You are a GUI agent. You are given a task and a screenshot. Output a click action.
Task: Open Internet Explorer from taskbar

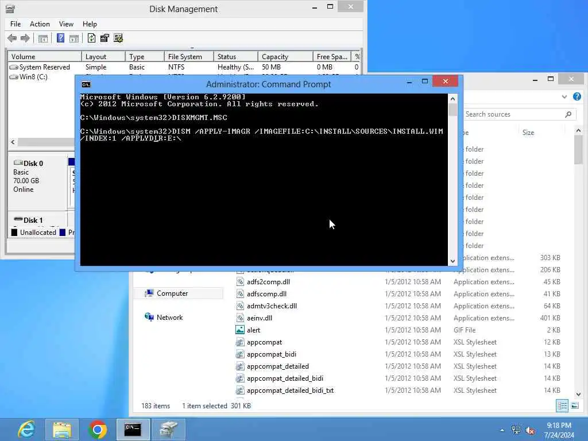click(x=26, y=430)
